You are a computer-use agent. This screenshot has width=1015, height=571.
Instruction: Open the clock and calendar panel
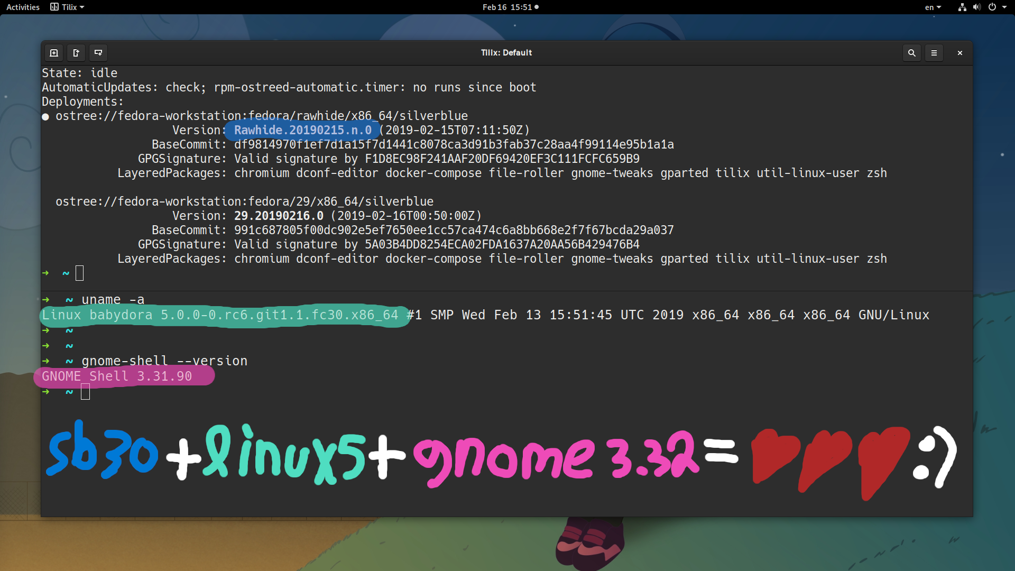tap(510, 7)
